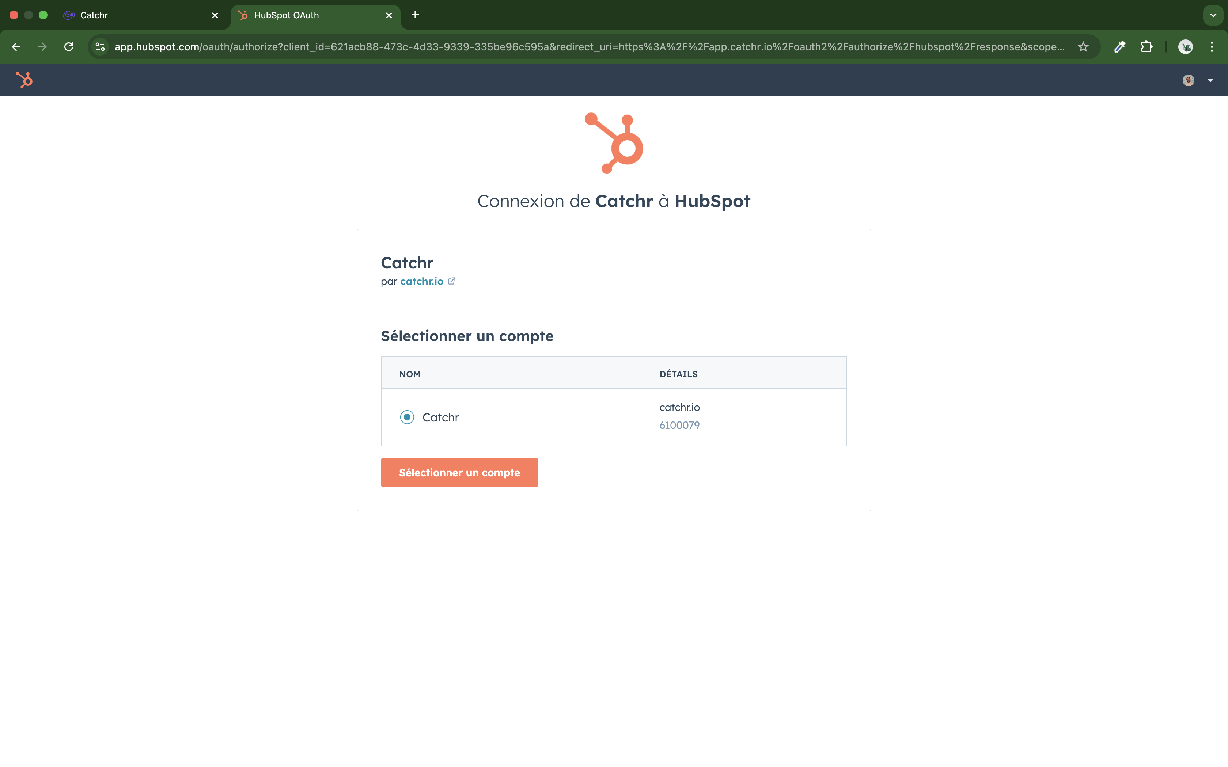The image size is (1228, 767).
Task: Click the account ID 6100079
Action: tap(679, 425)
